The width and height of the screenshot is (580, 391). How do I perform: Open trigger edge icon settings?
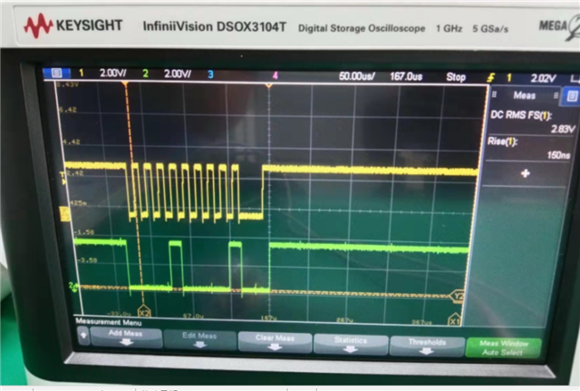click(x=490, y=78)
